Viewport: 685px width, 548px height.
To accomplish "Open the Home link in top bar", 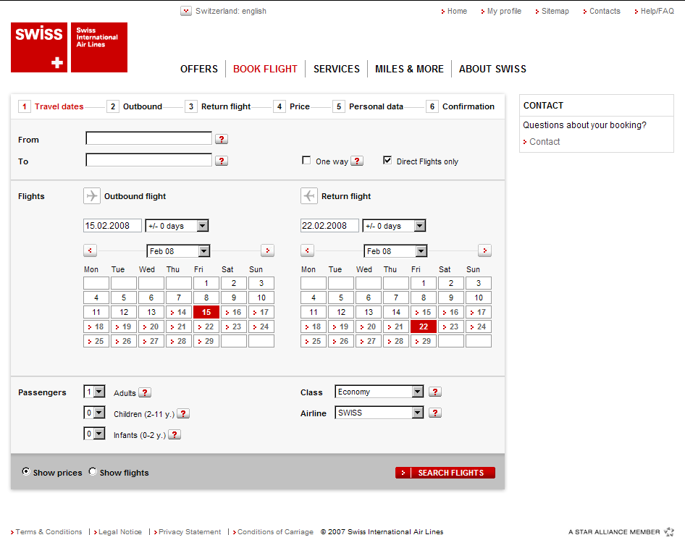I will point(454,11).
